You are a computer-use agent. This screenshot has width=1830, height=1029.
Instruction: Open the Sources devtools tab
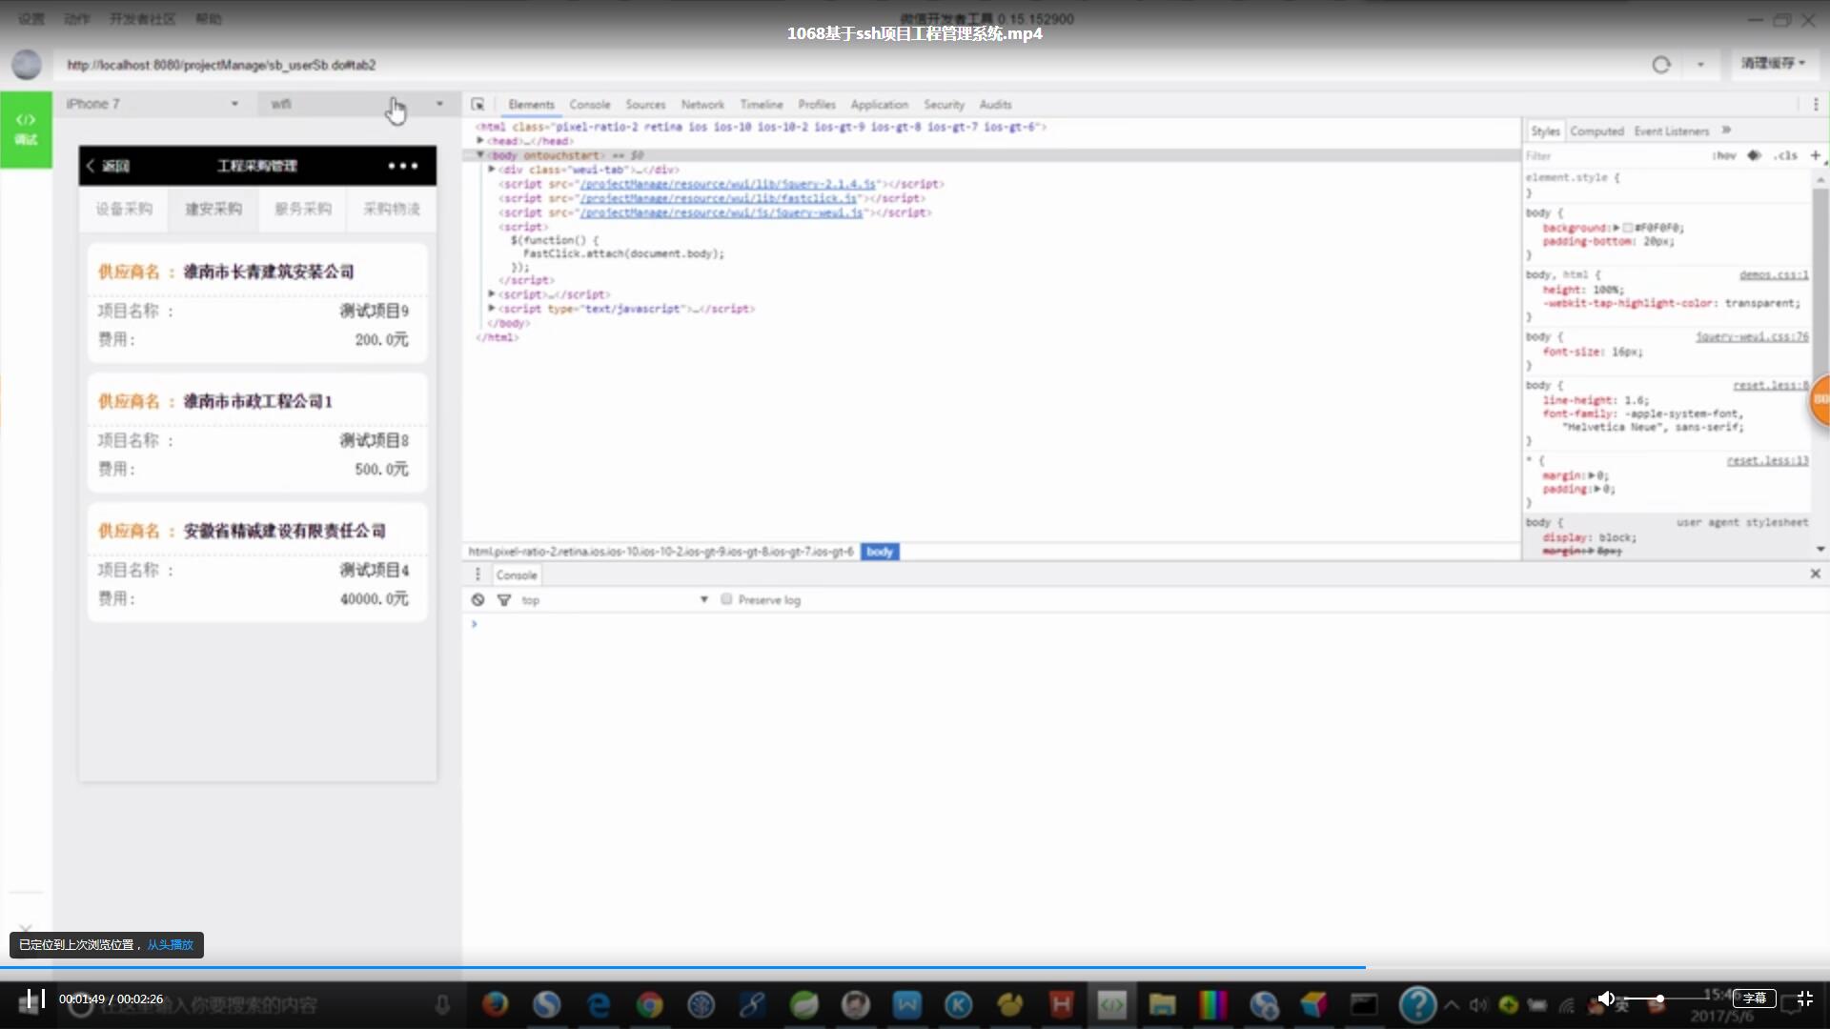(645, 105)
